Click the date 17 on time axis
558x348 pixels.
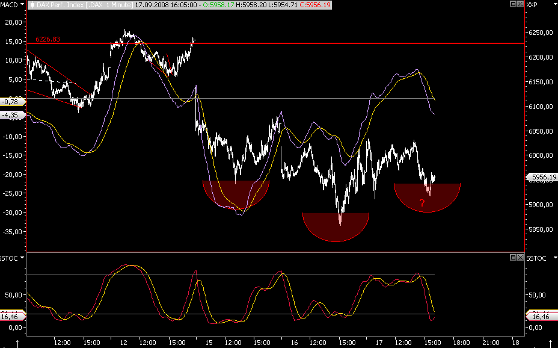click(379, 343)
